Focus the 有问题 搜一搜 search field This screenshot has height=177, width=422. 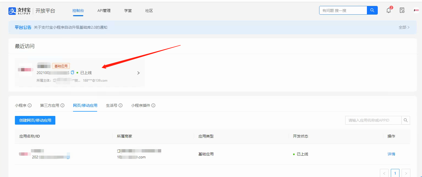pos(343,11)
